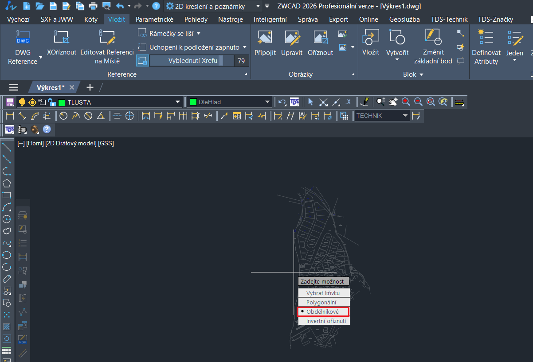Select the Obdélníkové option

click(x=323, y=311)
